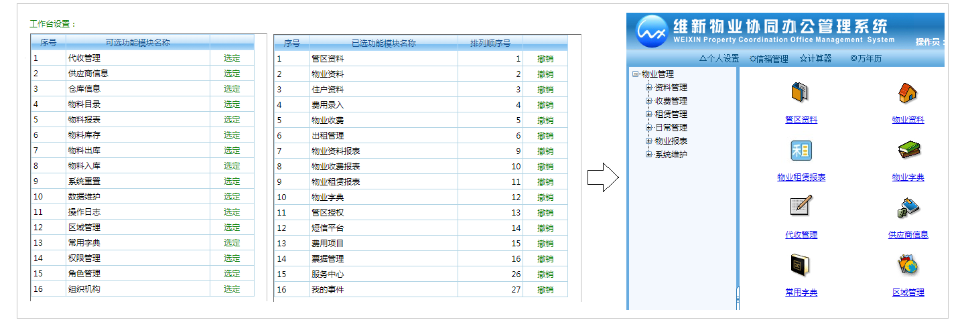Click the 区域管理 globe icon
Image resolution: width=964 pixels, height=326 pixels.
[908, 265]
